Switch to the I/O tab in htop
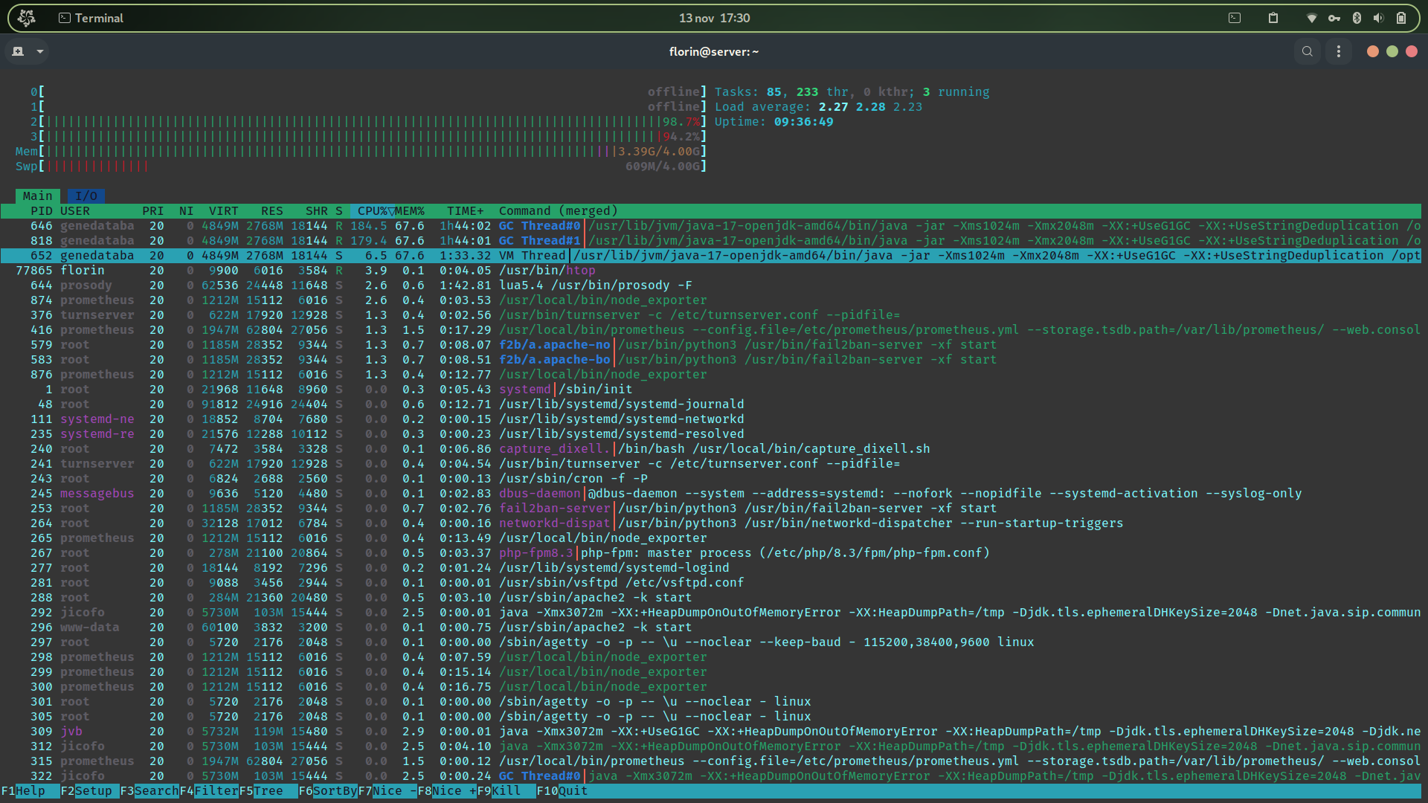The height and width of the screenshot is (803, 1428). [86, 196]
